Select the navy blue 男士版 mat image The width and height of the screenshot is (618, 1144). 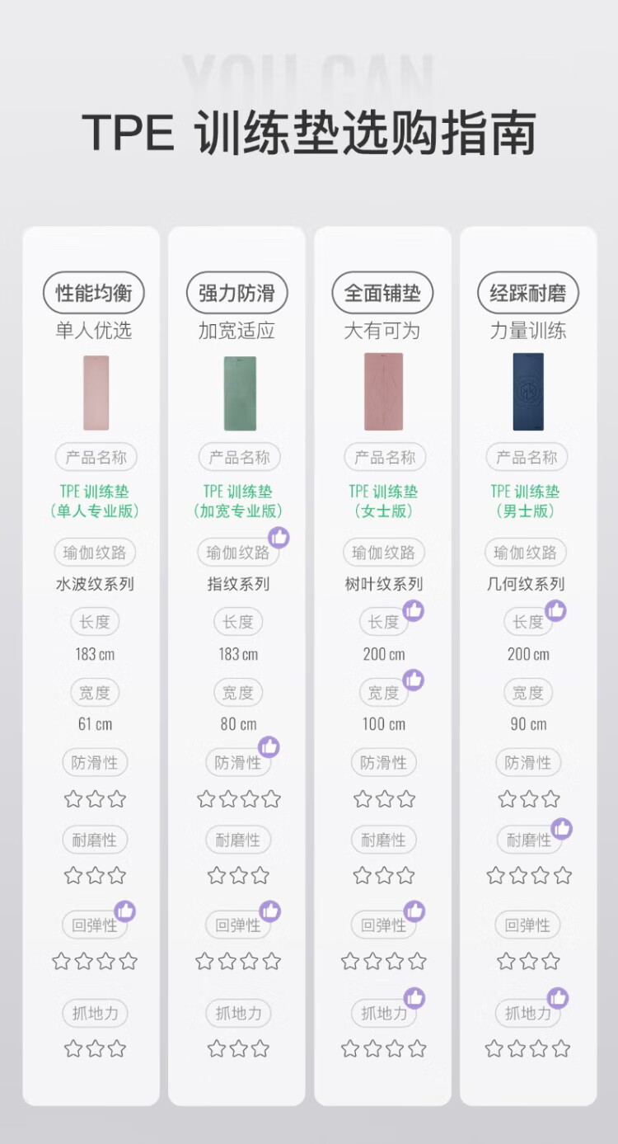pyautogui.click(x=528, y=392)
